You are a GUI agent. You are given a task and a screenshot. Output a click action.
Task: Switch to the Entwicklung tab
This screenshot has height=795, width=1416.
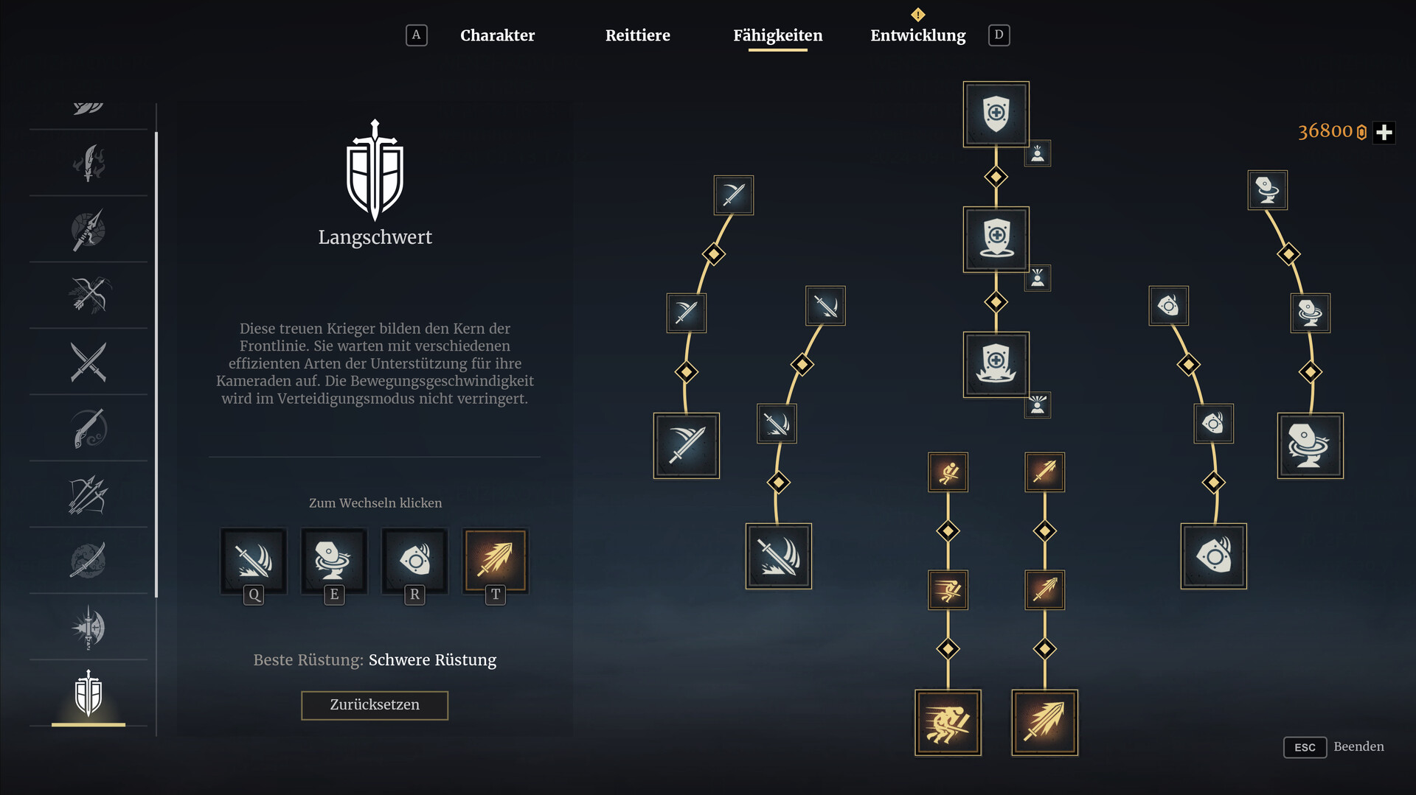click(917, 35)
